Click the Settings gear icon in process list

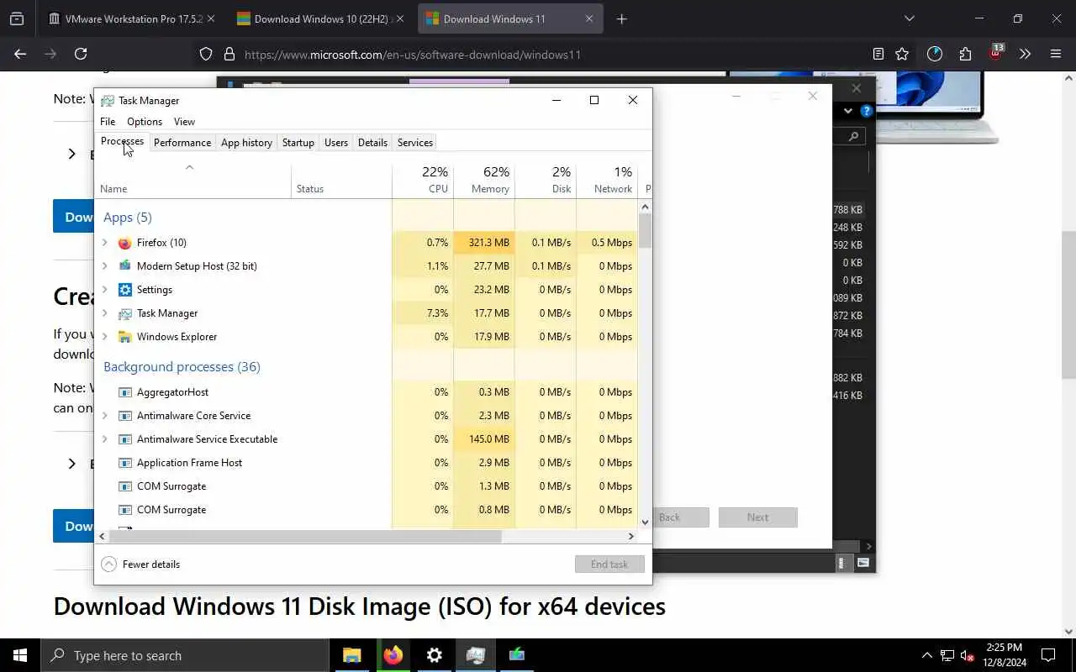(125, 290)
